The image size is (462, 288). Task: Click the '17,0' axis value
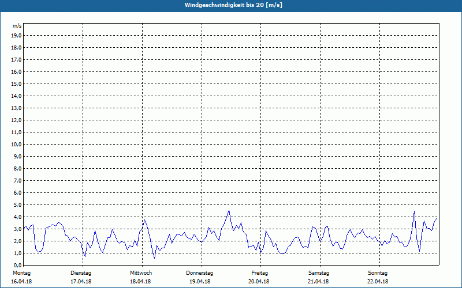[x=16, y=60]
